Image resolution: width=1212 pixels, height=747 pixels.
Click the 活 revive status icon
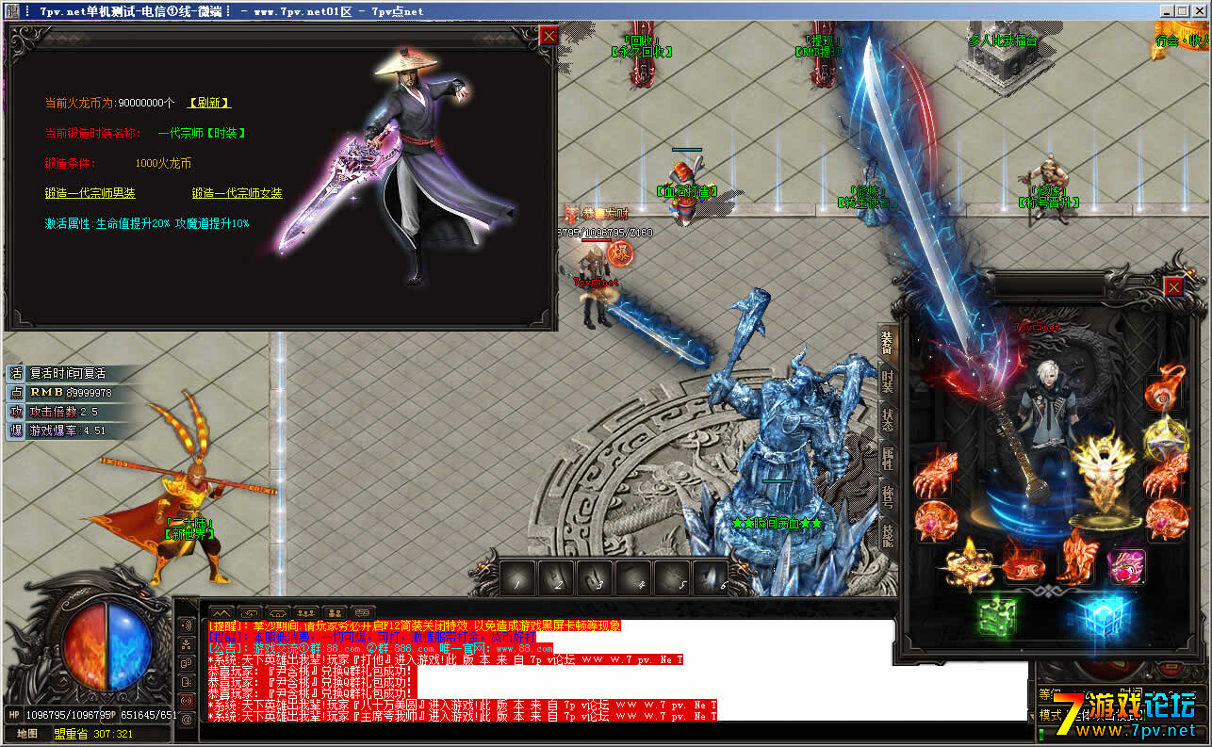point(15,373)
